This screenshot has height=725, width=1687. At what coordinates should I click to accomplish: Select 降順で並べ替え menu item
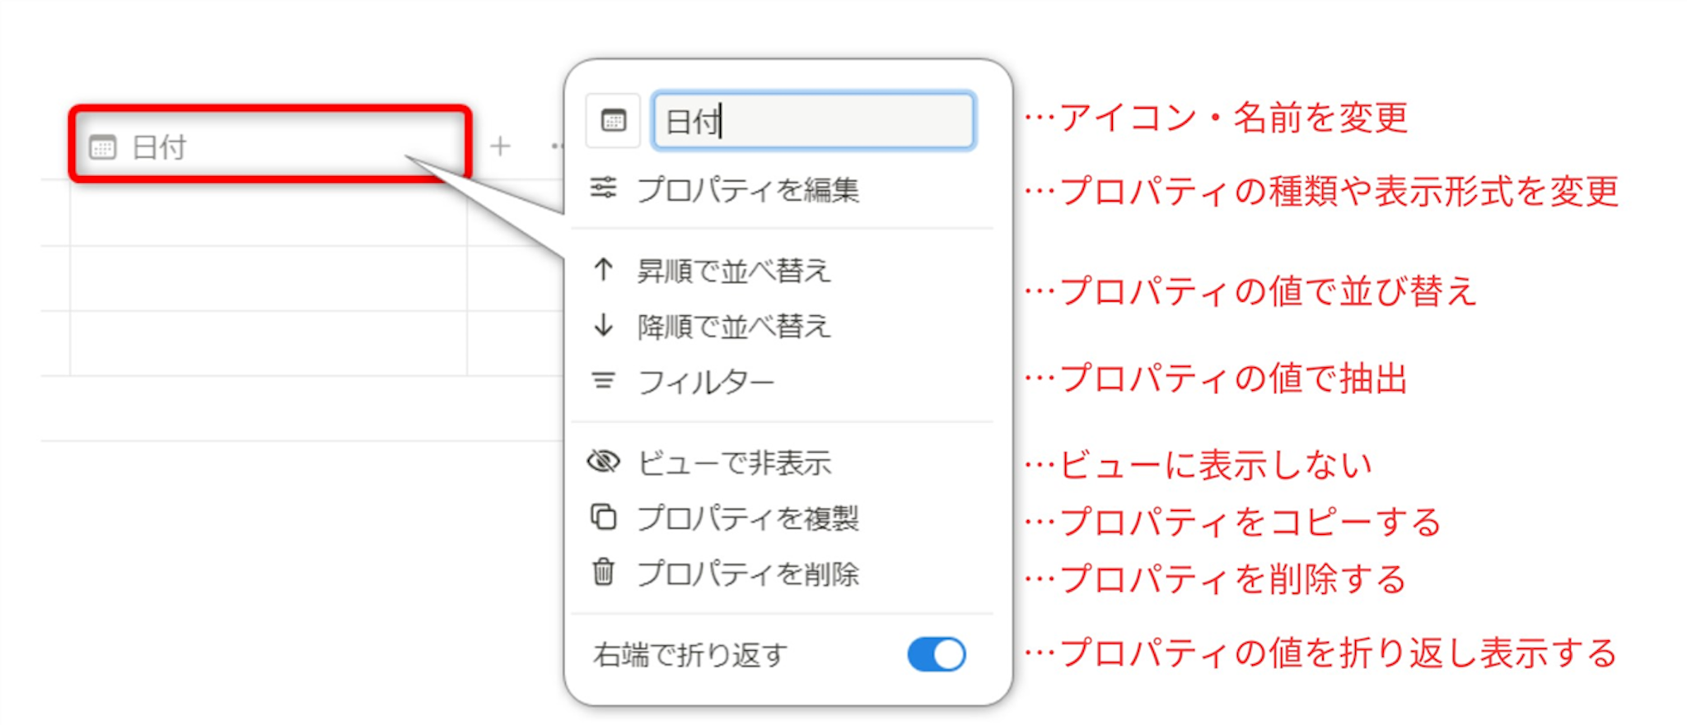click(x=734, y=327)
